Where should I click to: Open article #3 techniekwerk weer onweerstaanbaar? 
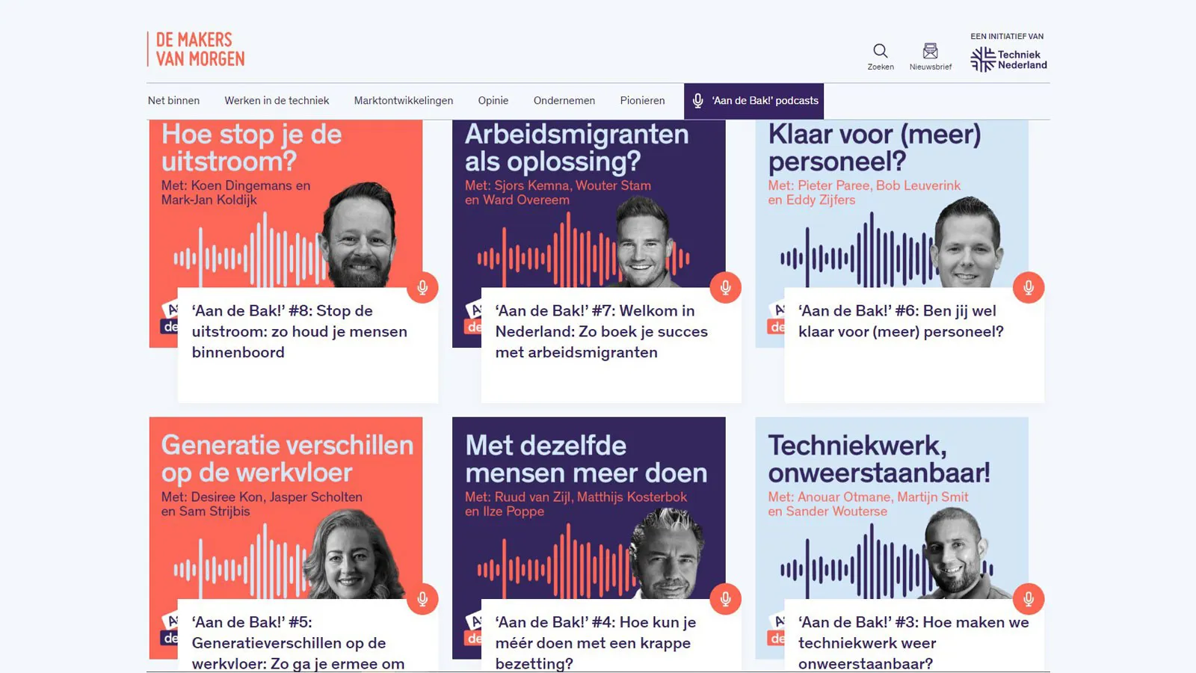pyautogui.click(x=913, y=643)
